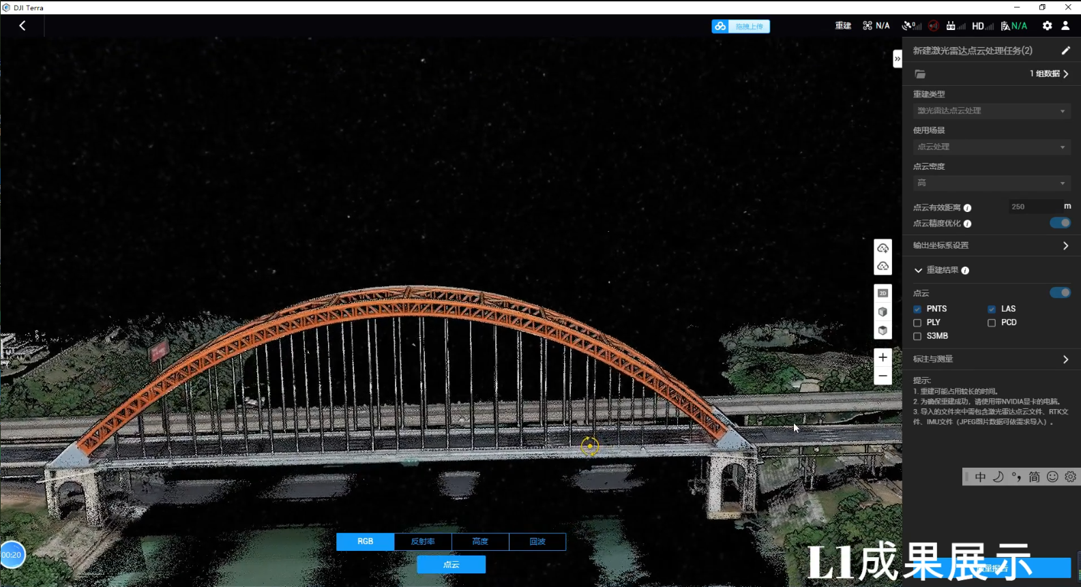
Task: Uncheck the PNTS output format checkbox
Action: 917,310
